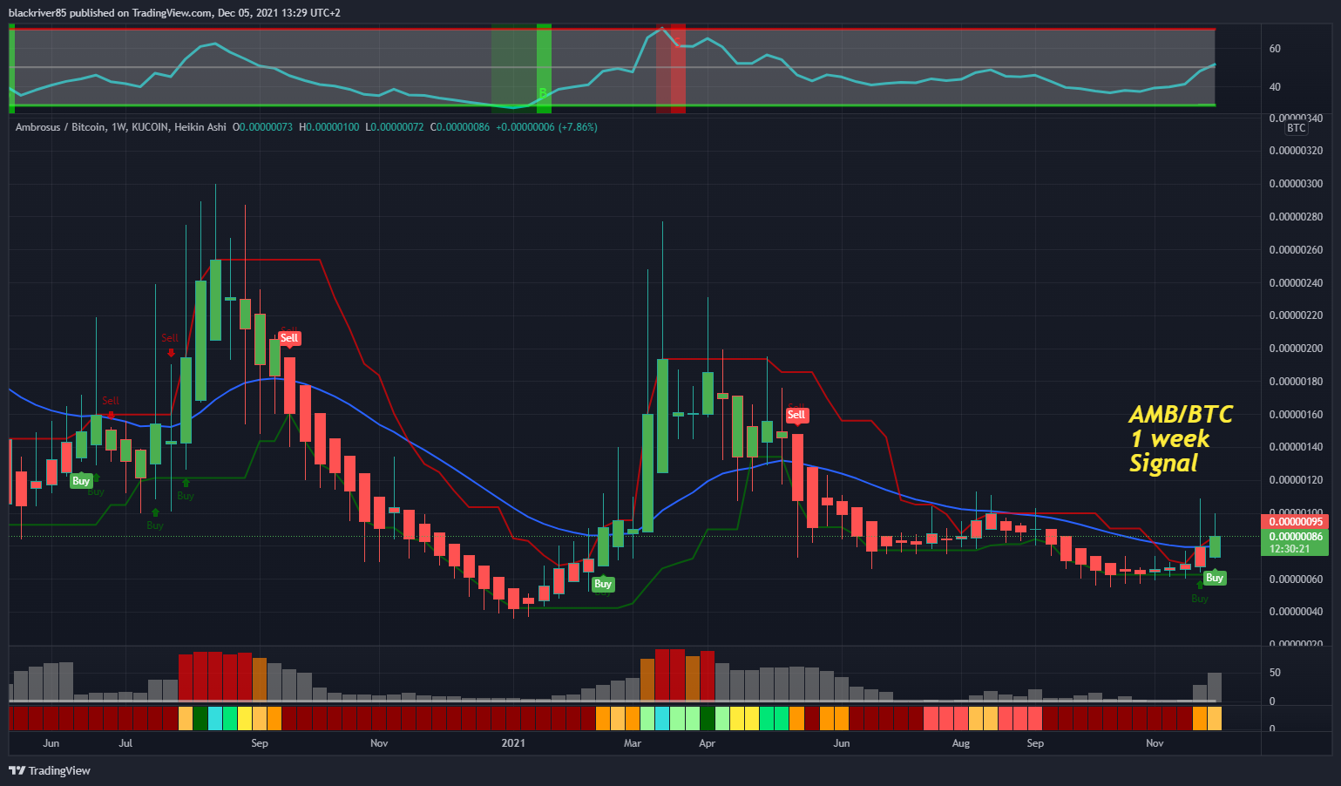
Task: Click the +0.00000006 (+7.86%) change value
Action: click(x=546, y=127)
